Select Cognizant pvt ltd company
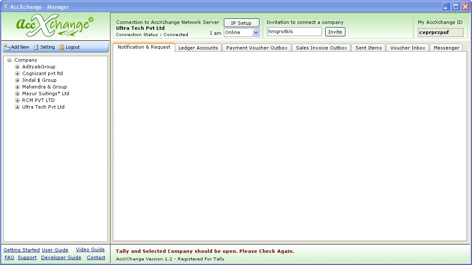The width and height of the screenshot is (472, 265). pos(42,73)
